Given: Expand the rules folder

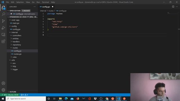Looking at the screenshot, I should [x=11, y=57].
